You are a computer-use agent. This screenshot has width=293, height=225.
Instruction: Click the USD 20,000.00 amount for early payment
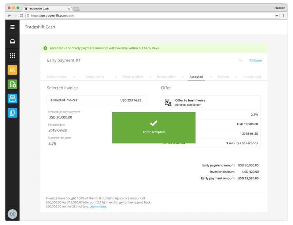pos(60,117)
